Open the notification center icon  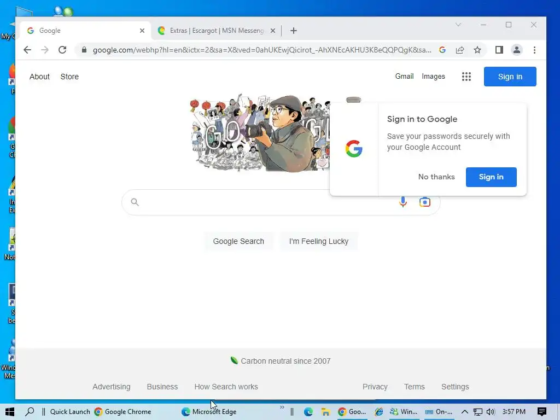[542, 412]
